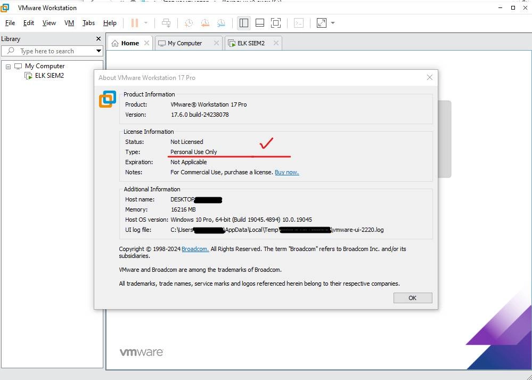Open the View menu

(x=49, y=23)
